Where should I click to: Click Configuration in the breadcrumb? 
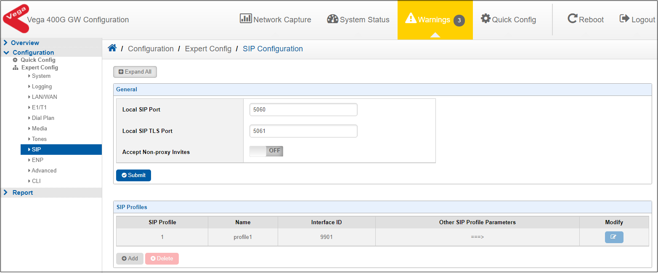[151, 49]
